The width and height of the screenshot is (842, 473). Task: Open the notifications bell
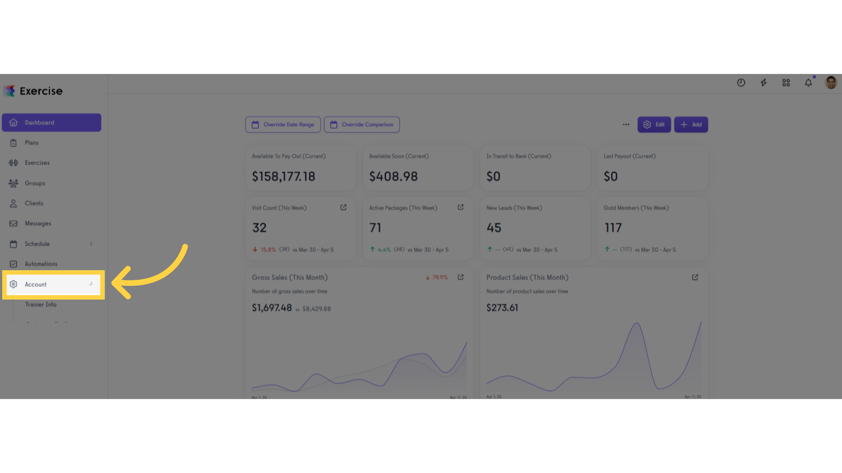[808, 83]
